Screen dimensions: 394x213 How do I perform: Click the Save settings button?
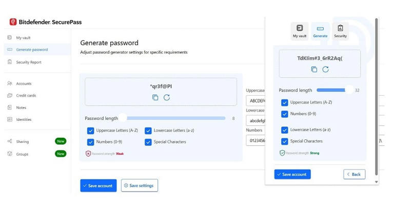140,186
